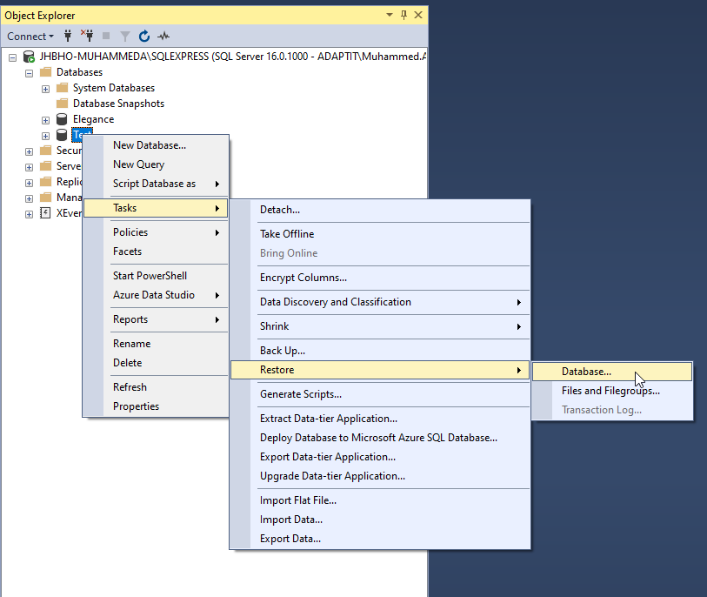The width and height of the screenshot is (707, 597).
Task: Collapse the Databases folder node
Action: pos(29,73)
